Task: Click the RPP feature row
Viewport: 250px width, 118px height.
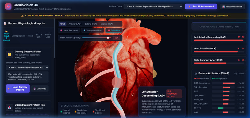Action: pyautogui.click(x=219, y=92)
